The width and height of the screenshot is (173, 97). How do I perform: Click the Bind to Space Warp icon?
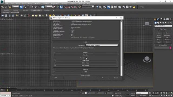coord(10,7)
